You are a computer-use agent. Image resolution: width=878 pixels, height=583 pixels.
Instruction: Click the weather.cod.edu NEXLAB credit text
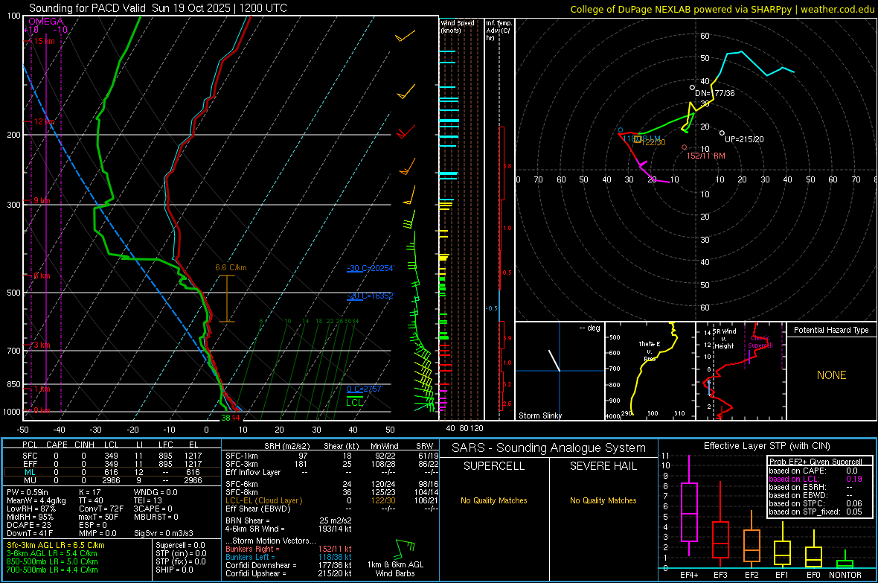pos(722,9)
